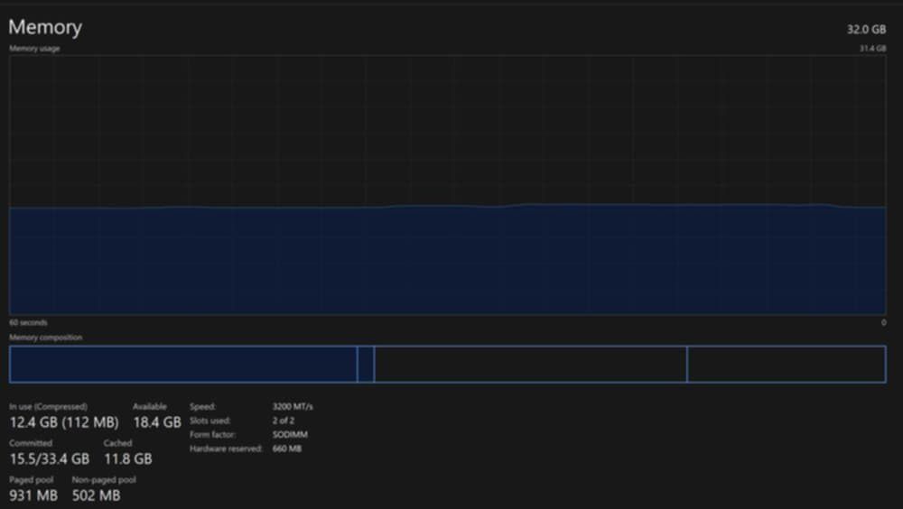Image resolution: width=903 pixels, height=509 pixels.
Task: Click the 11.8 GB cached value
Action: (128, 458)
